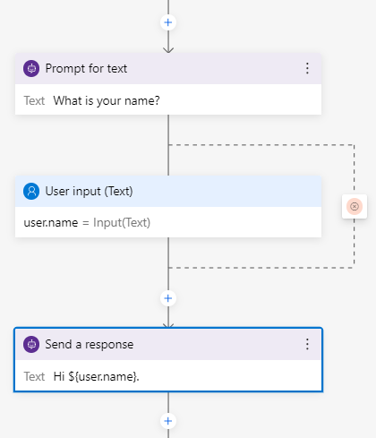Click the bot icon on Prompt for text

point(31,69)
